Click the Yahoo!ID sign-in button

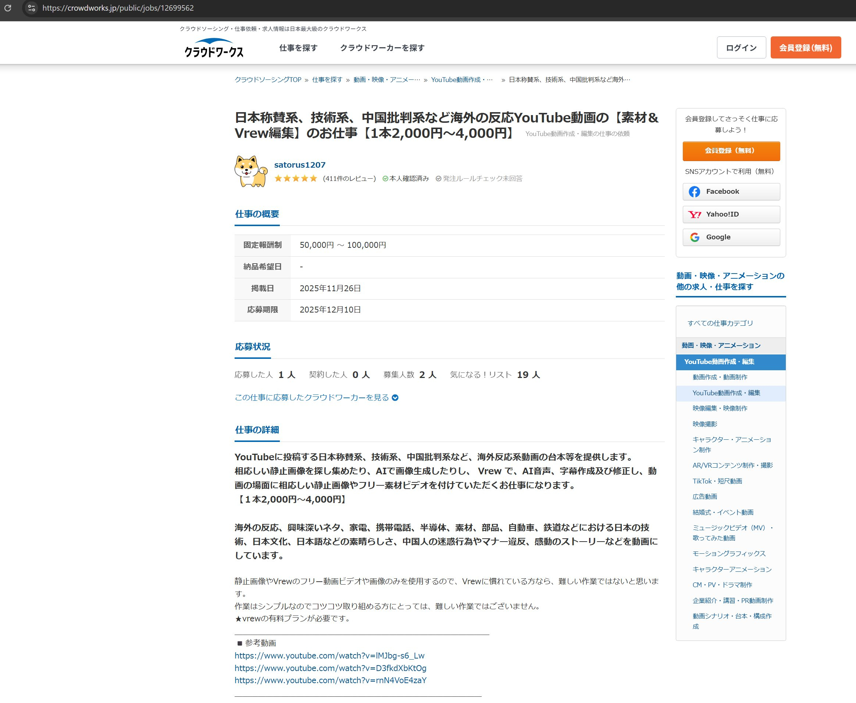click(x=731, y=214)
